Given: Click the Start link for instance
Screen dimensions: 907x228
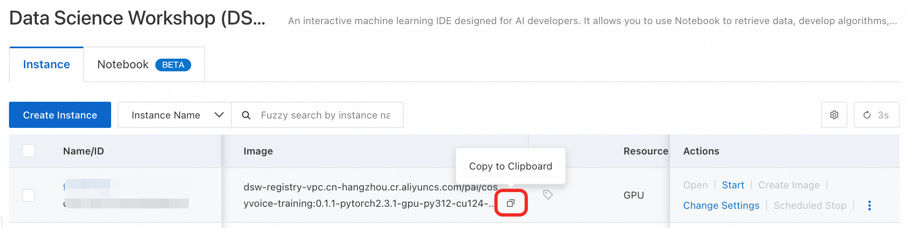Looking at the screenshot, I should coord(733,185).
